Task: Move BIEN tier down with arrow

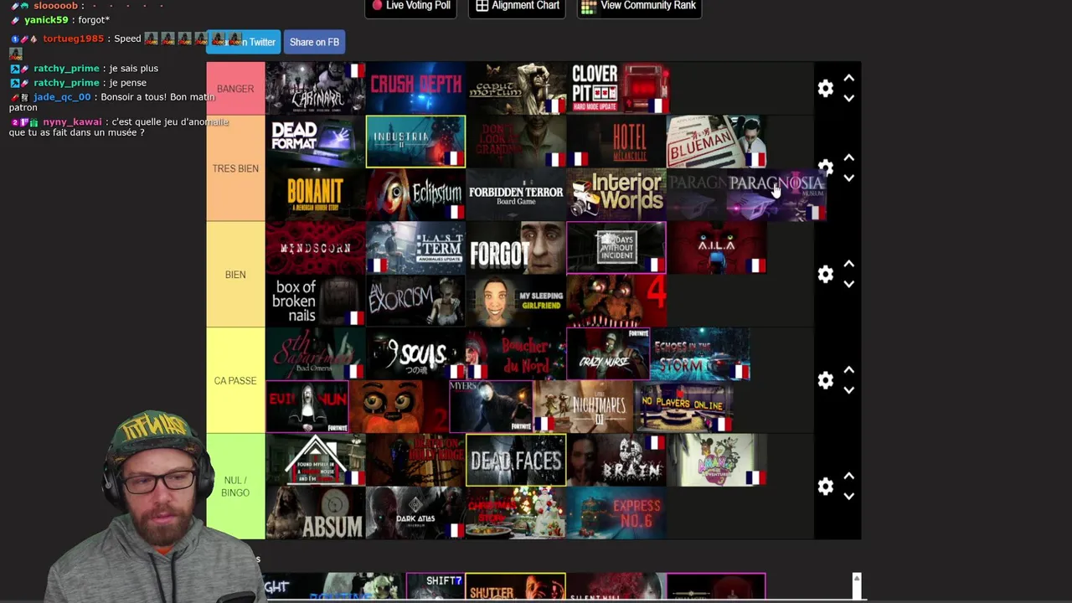Action: pos(848,284)
